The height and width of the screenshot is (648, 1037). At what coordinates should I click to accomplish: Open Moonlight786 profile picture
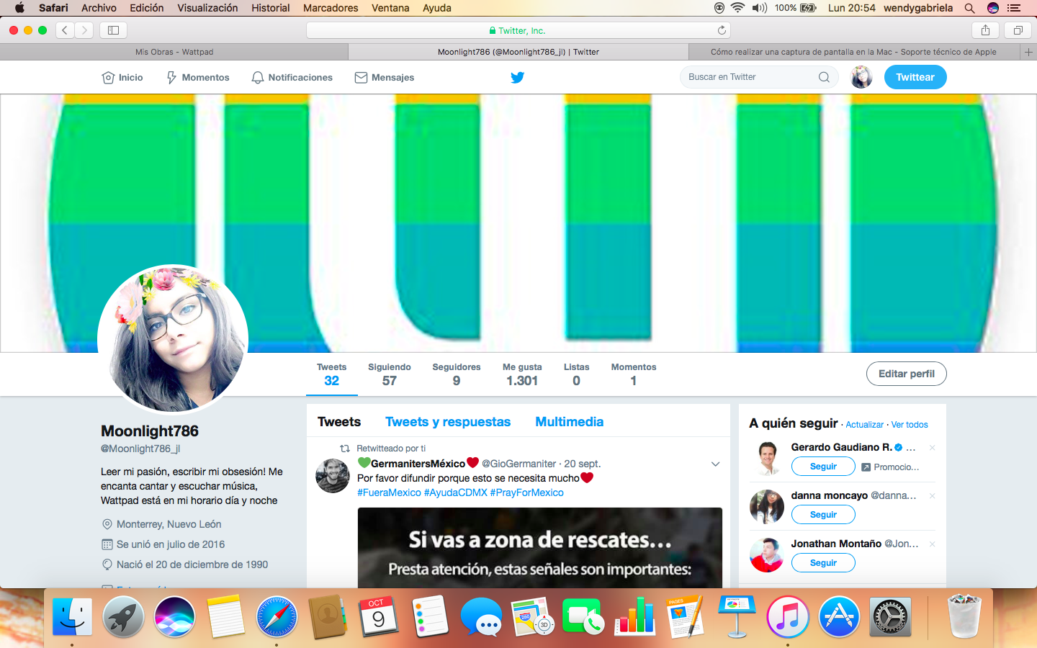pyautogui.click(x=173, y=339)
